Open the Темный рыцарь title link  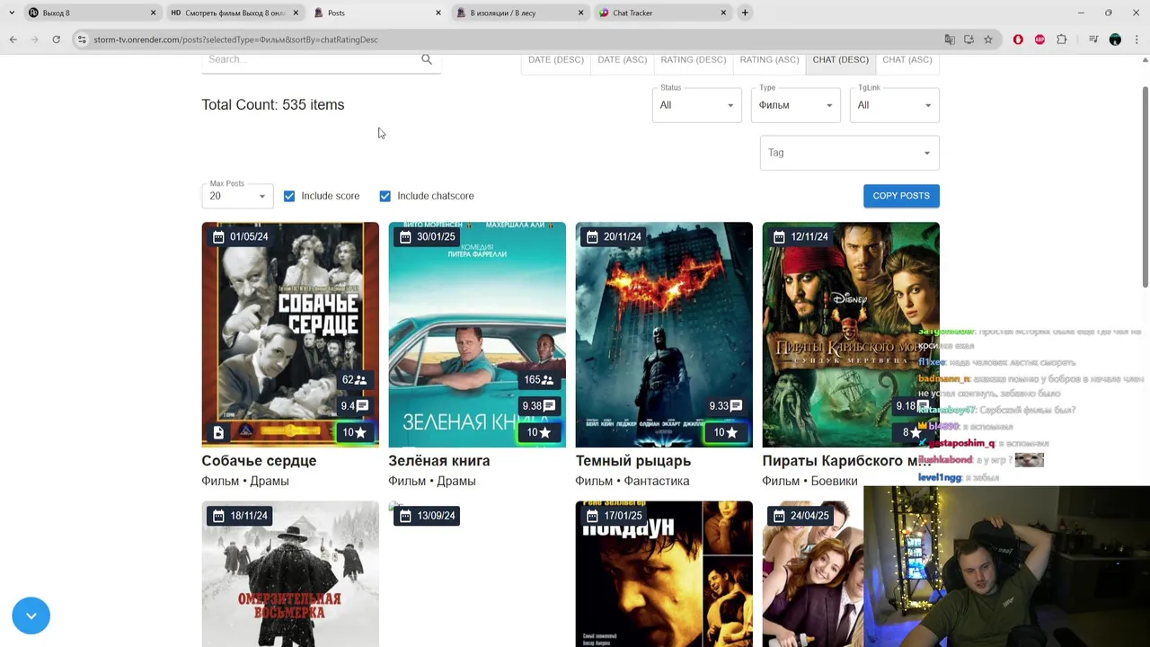click(x=633, y=461)
